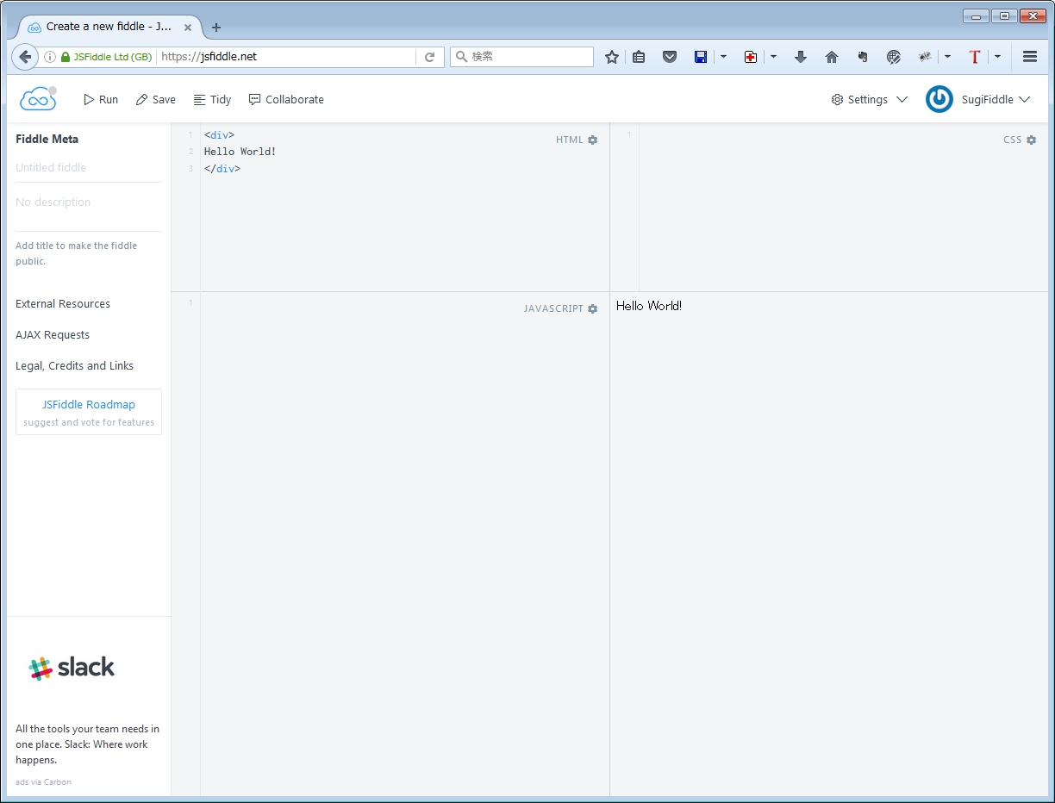Open the dropdown arrow beside the floppy disk icon
Viewport: 1055px width, 803px height.
(723, 57)
